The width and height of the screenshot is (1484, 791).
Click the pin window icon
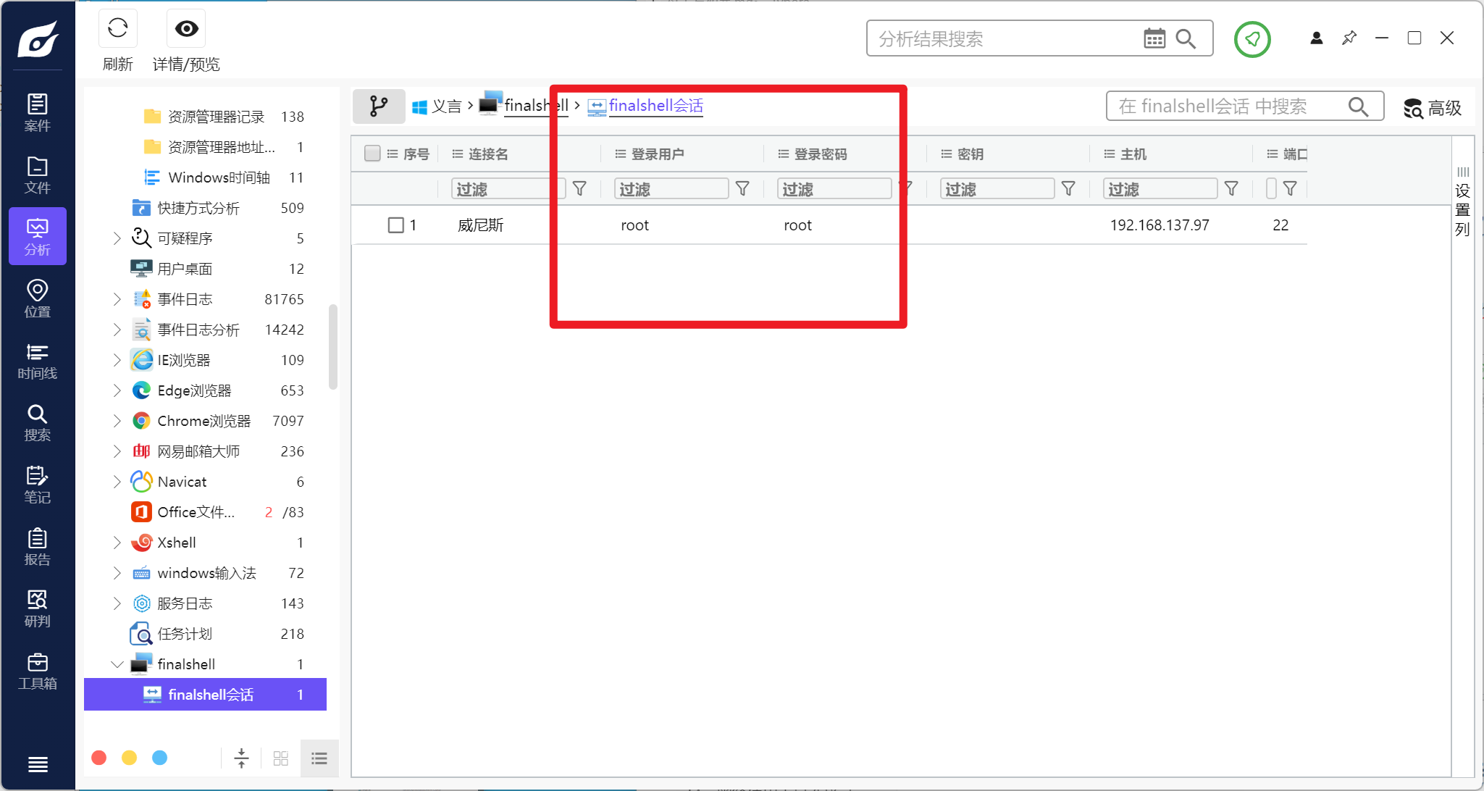(x=1349, y=38)
